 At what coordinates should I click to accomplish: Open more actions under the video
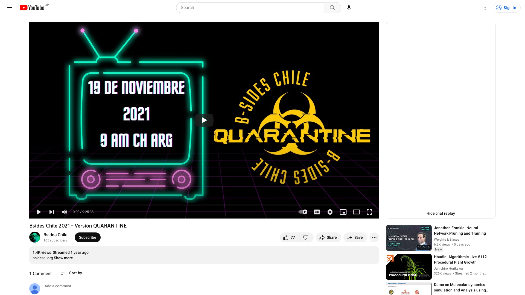point(374,237)
